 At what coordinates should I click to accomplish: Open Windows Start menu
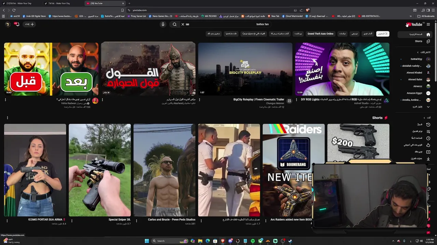(147, 241)
